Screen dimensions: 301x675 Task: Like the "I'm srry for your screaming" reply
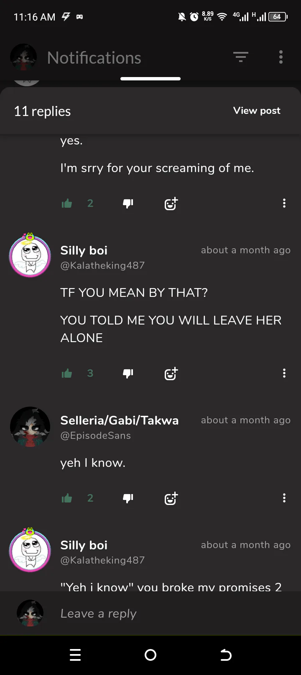67,204
